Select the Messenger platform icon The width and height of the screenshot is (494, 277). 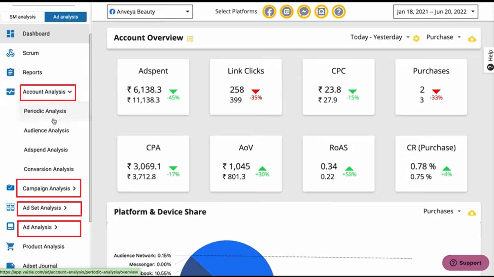click(304, 11)
